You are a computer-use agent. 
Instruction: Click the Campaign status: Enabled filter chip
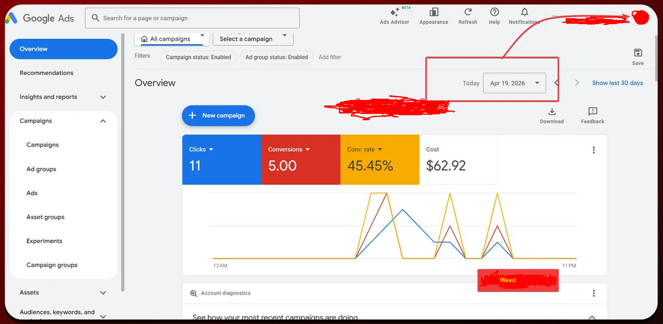coord(198,57)
